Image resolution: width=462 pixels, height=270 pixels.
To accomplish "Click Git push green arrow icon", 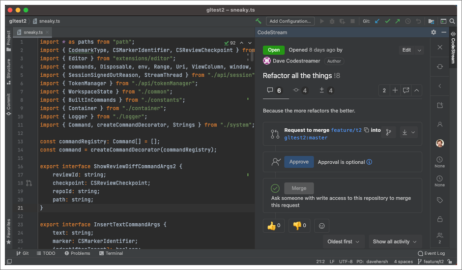I will [398, 21].
